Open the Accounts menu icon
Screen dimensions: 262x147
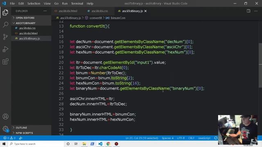[x=5, y=116]
